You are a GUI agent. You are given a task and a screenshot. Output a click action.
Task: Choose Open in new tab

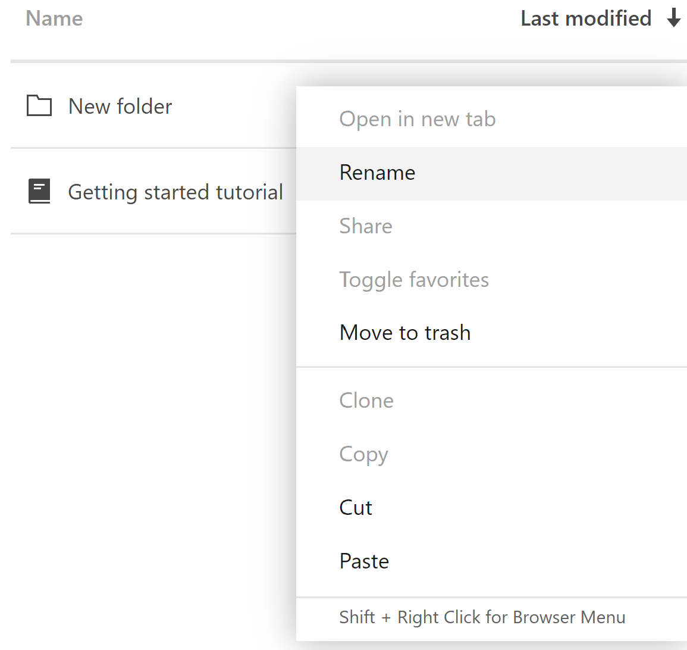(x=417, y=119)
